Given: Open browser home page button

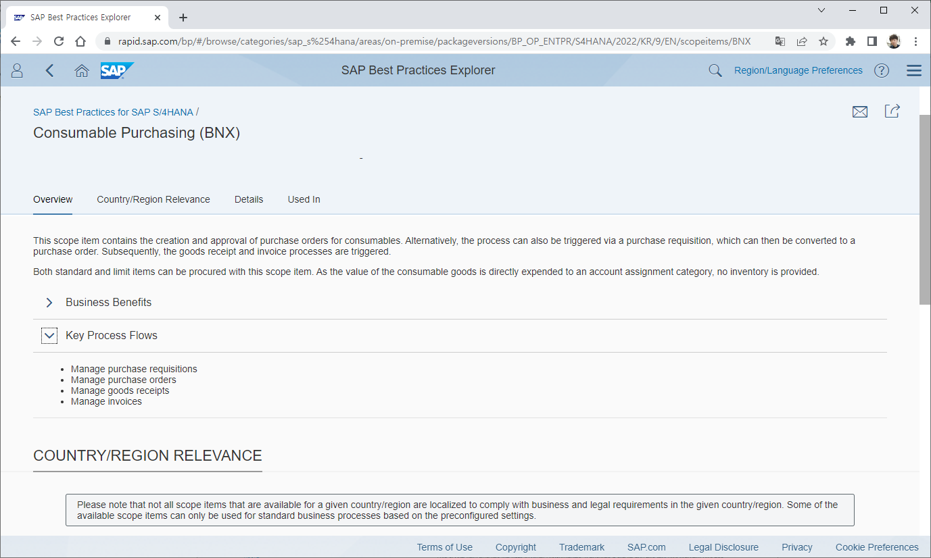Looking at the screenshot, I should point(80,41).
